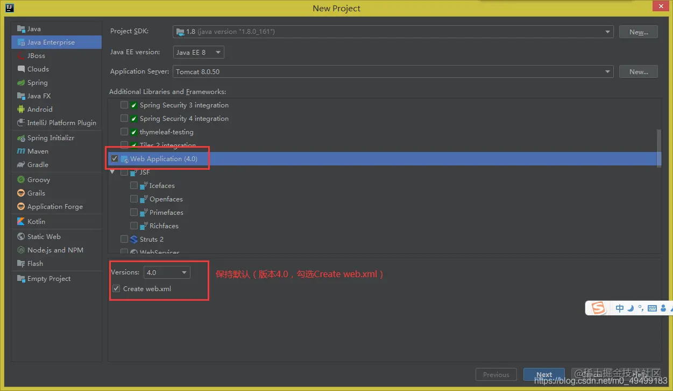This screenshot has width=673, height=391.
Task: Click New button beside Project SDK
Action: pos(639,32)
